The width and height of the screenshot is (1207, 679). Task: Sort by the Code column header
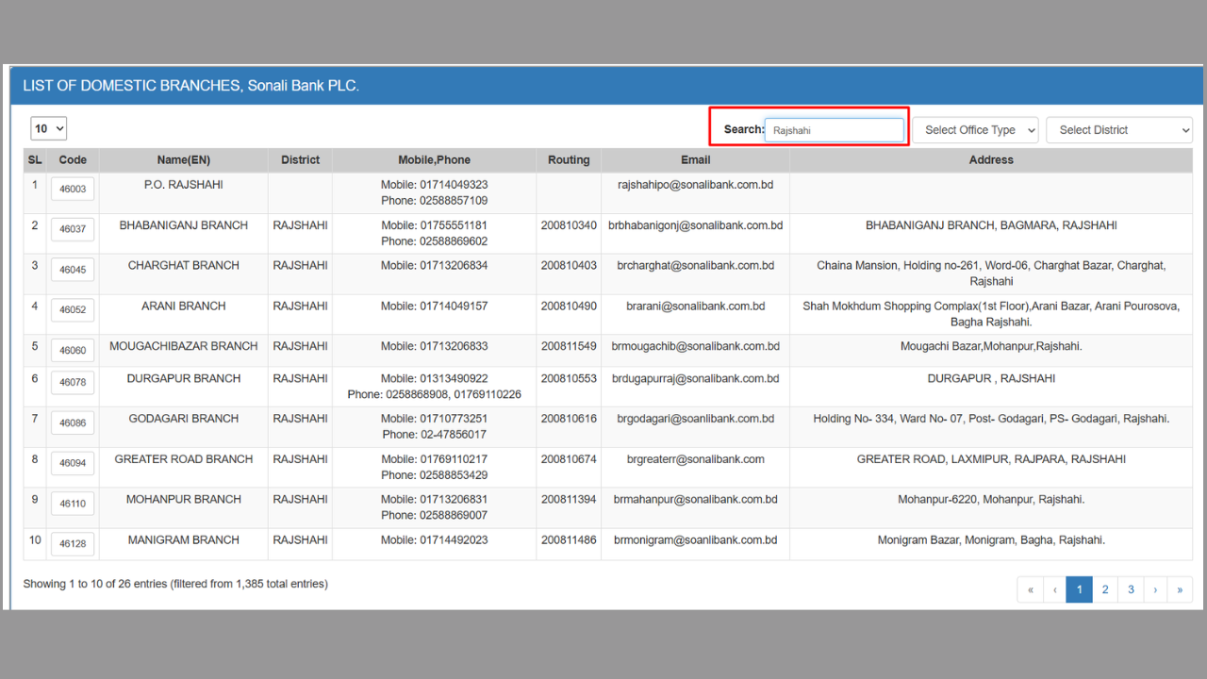(73, 160)
